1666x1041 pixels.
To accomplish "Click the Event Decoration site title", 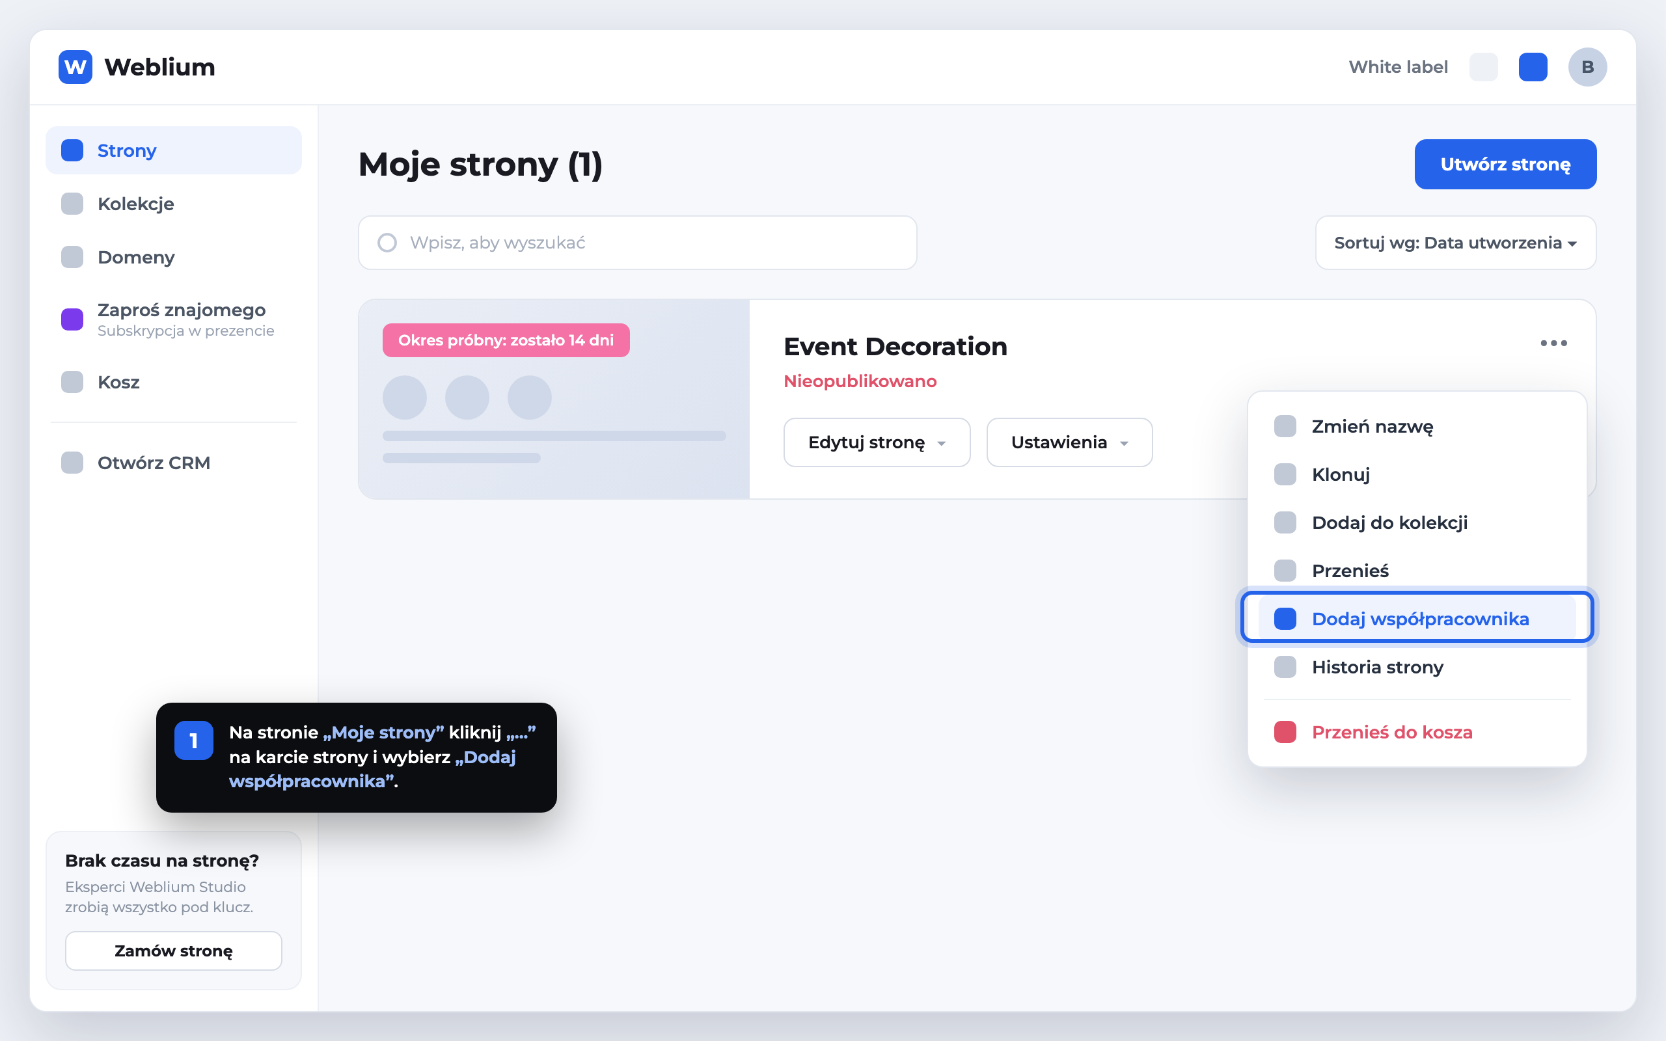I will point(895,346).
